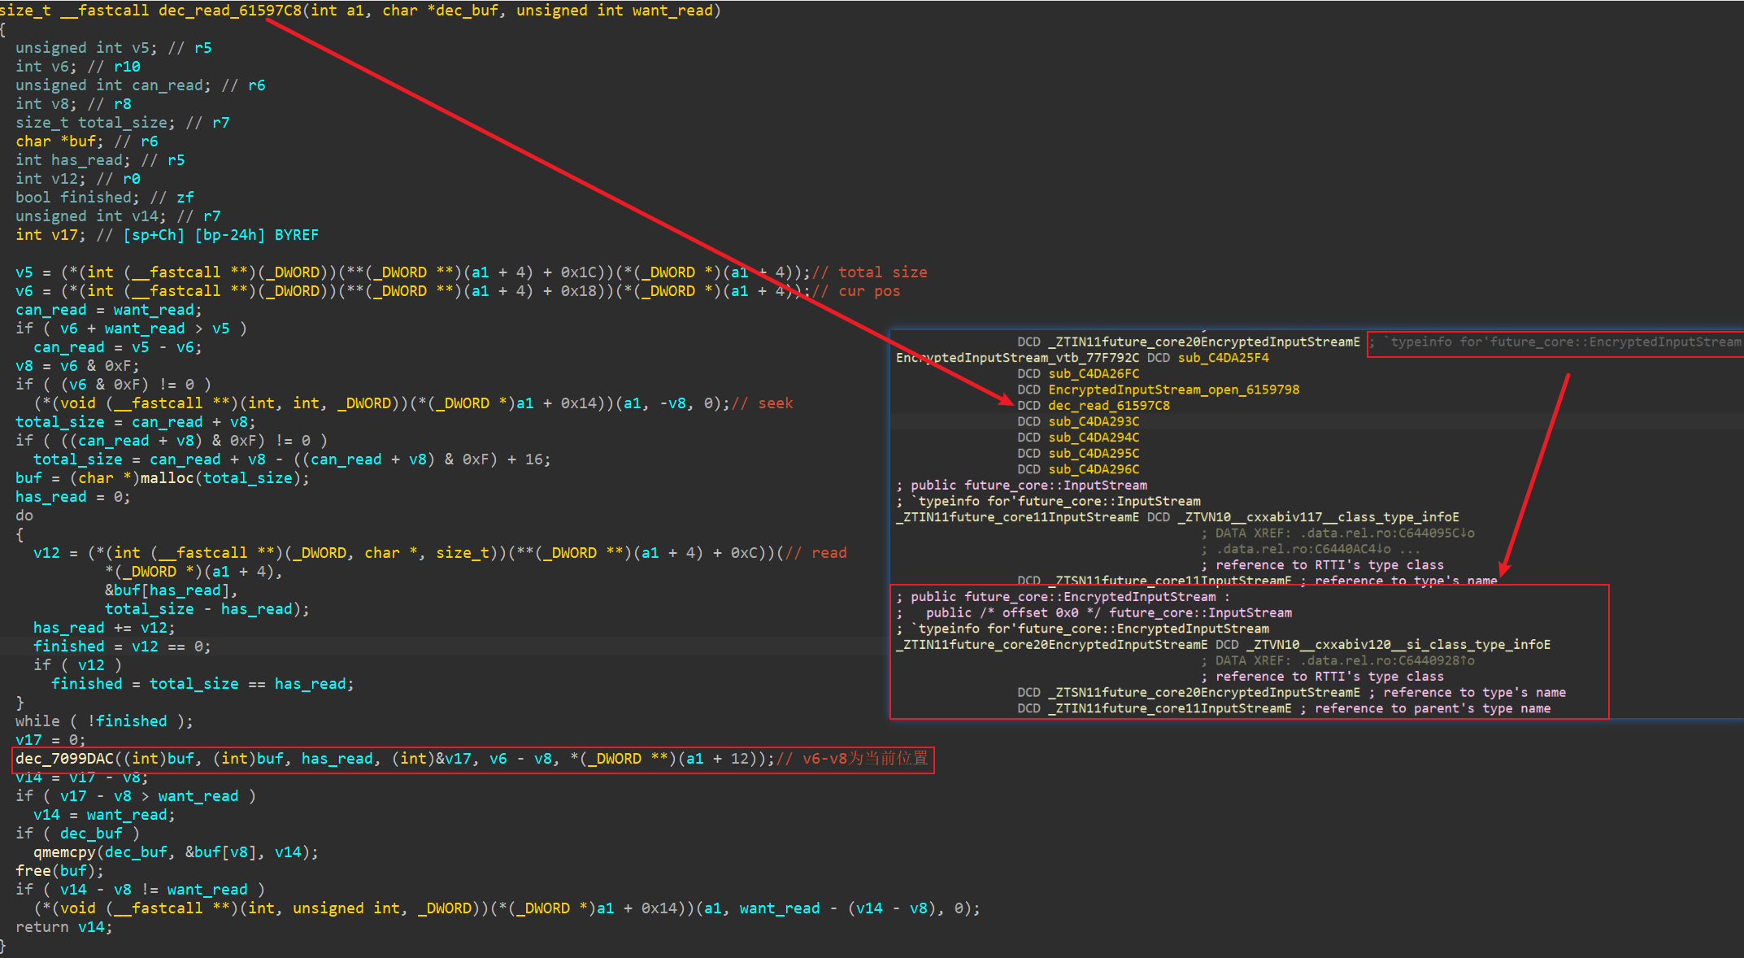This screenshot has height=958, width=1744.
Task: Click the 'int has_read; // r5' declaration
Action: tap(100, 160)
